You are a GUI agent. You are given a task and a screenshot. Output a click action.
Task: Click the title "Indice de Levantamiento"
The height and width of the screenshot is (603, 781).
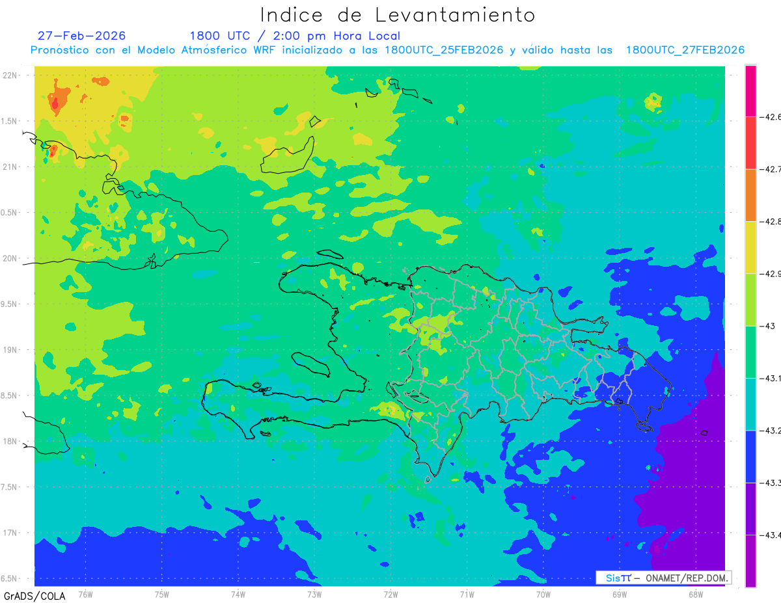click(x=398, y=15)
